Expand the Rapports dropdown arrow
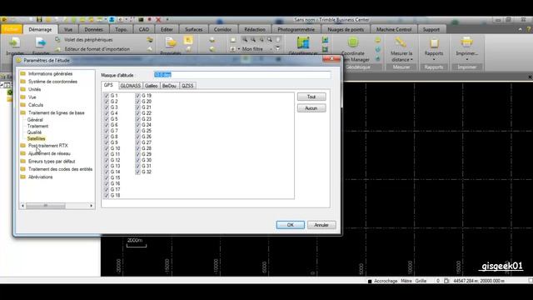The width and height of the screenshot is (533, 300). coord(434,59)
